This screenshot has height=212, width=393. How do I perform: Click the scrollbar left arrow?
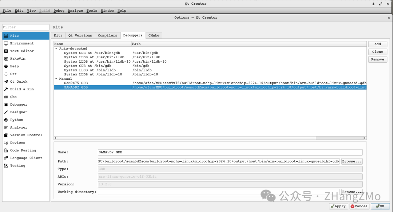pos(55,138)
